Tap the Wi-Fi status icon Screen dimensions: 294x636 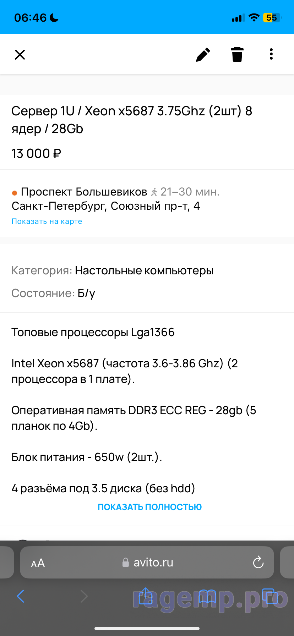[x=254, y=18]
